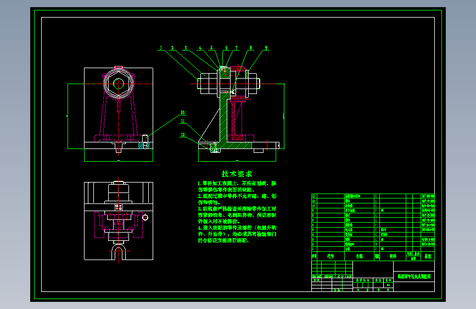Image resolution: width=476 pixels, height=309 pixels.
Task: Click technical requirement 1 starting 零件加工表面上
Action: (x=237, y=186)
